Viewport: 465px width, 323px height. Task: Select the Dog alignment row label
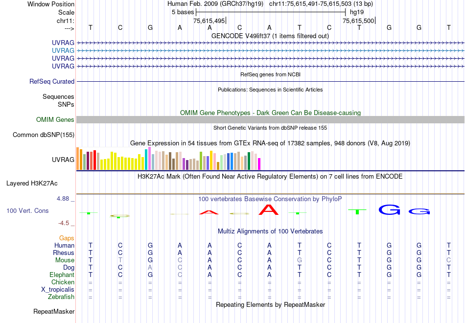point(69,268)
